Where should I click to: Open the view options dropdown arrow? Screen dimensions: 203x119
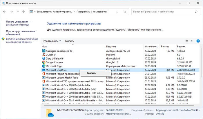click(191, 41)
